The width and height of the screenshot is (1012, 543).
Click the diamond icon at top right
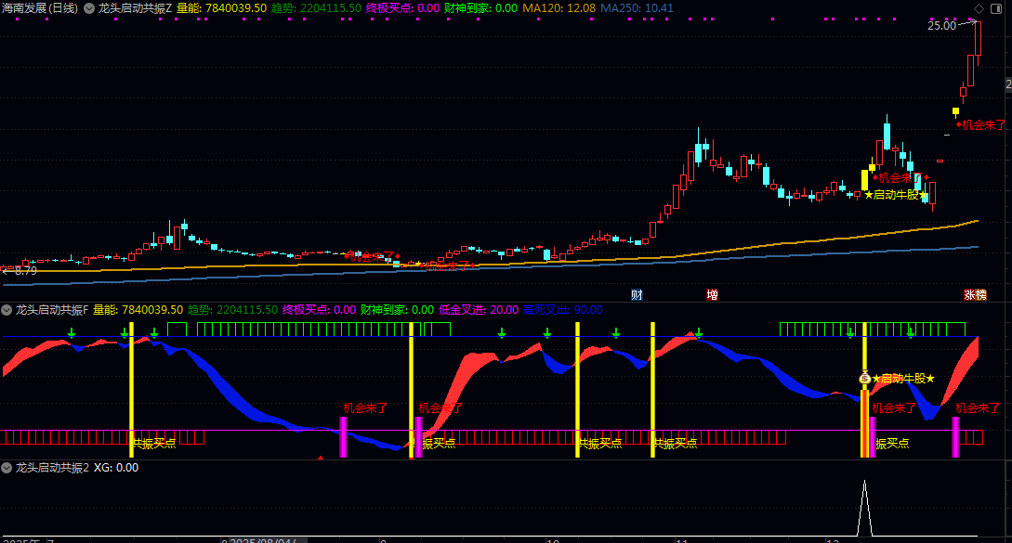[977, 8]
